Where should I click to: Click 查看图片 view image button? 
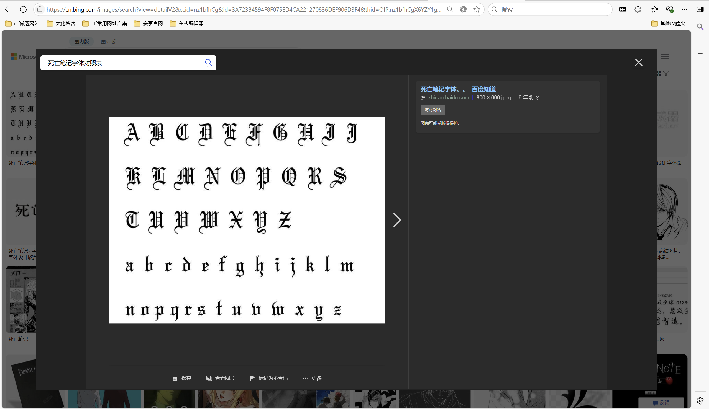[220, 378]
